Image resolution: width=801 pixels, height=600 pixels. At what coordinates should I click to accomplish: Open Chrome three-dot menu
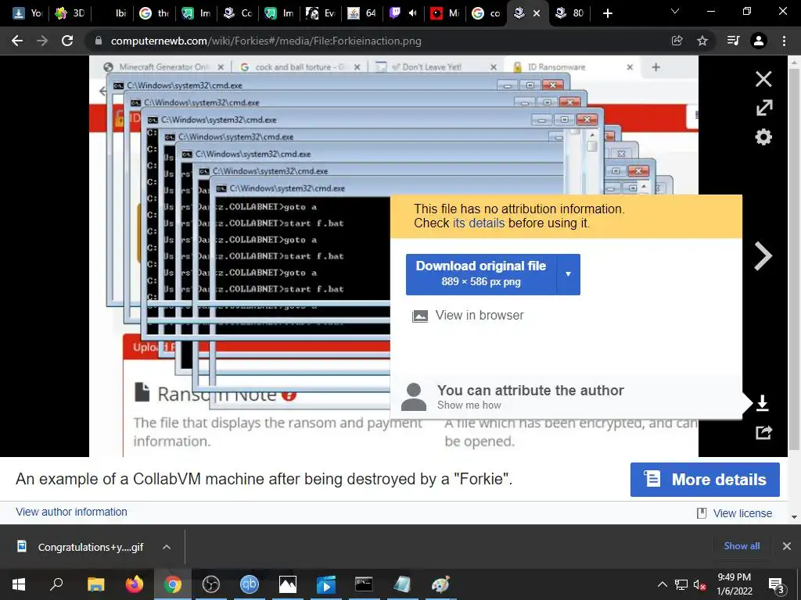(784, 41)
